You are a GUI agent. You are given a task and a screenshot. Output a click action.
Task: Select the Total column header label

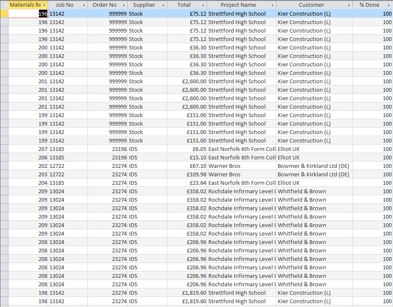pyautogui.click(x=184, y=5)
